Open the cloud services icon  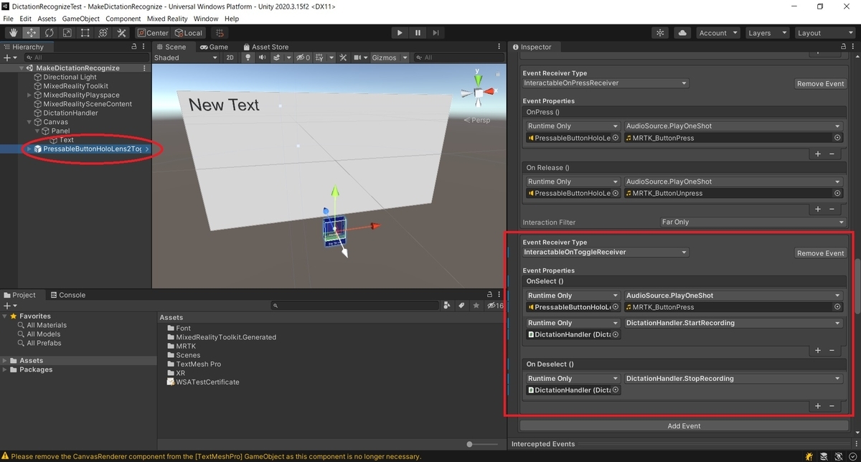[x=682, y=33]
